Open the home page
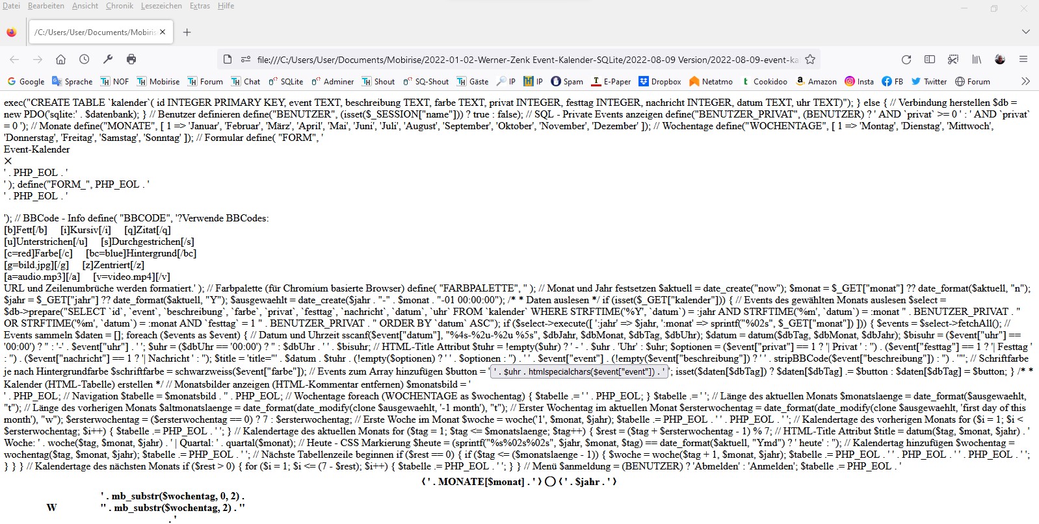Screen dimensions: 1039x524 (61, 60)
